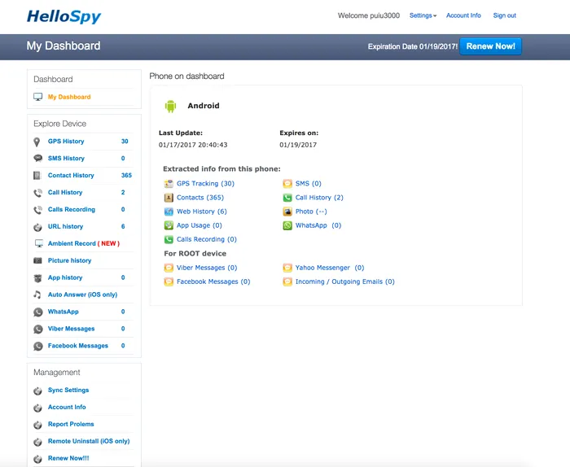
Task: Click the Web History (6) icon
Action: click(169, 212)
